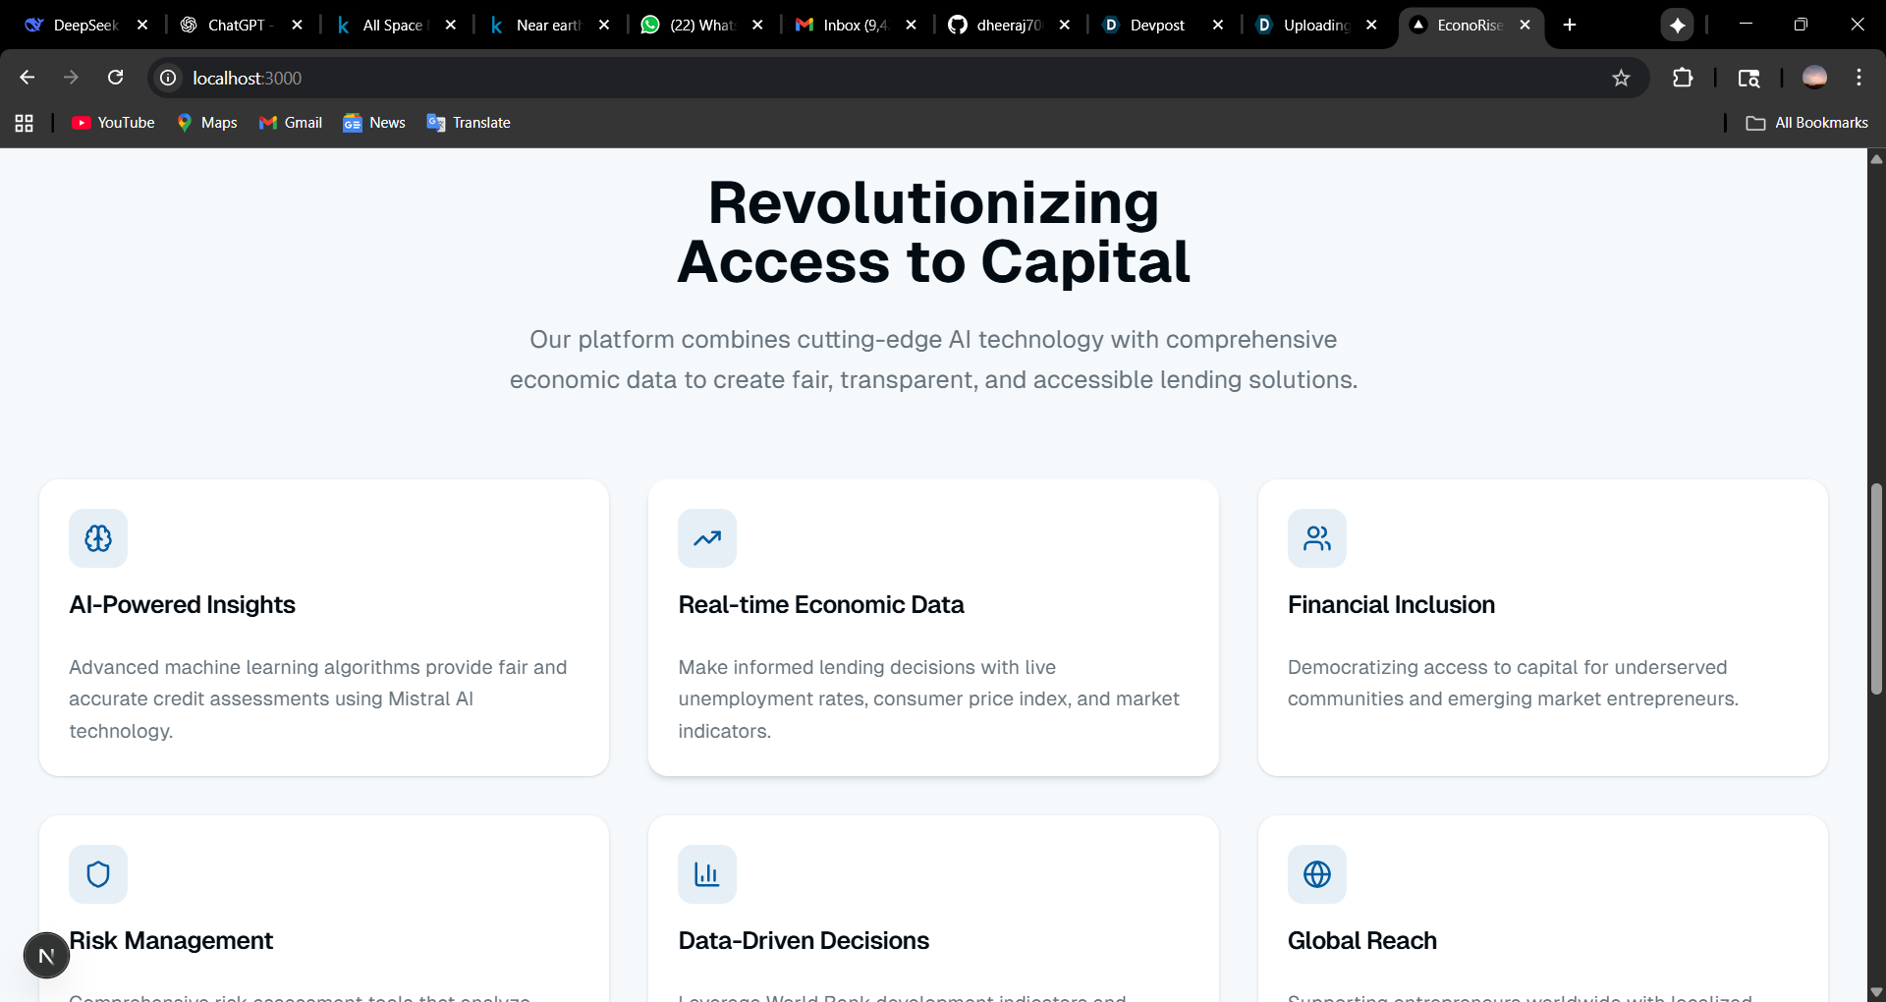Click the browser forward arrow

71,78
